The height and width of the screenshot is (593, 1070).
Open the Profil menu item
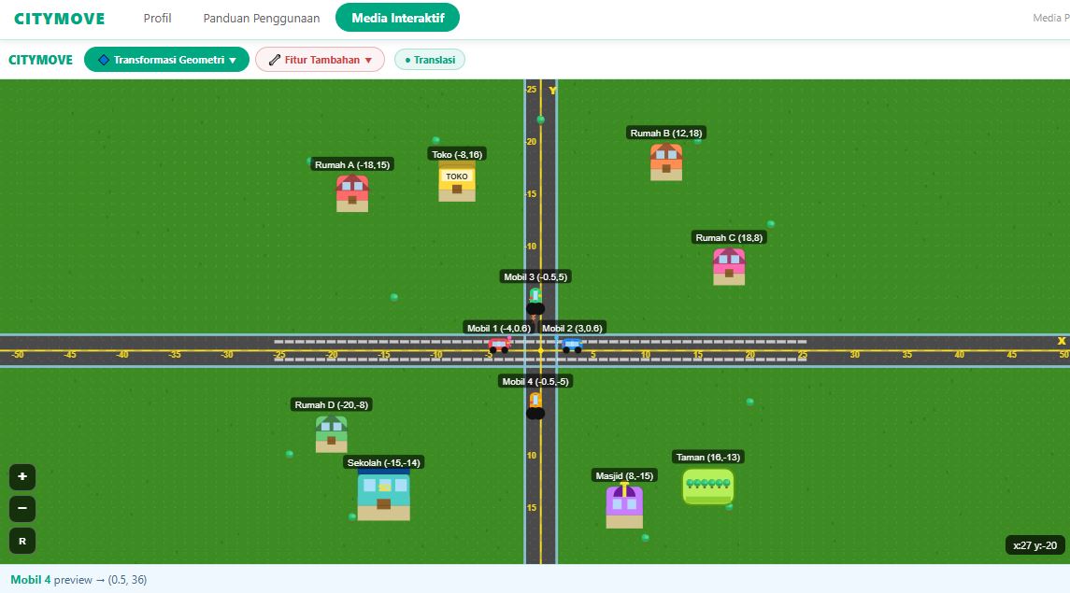point(158,19)
